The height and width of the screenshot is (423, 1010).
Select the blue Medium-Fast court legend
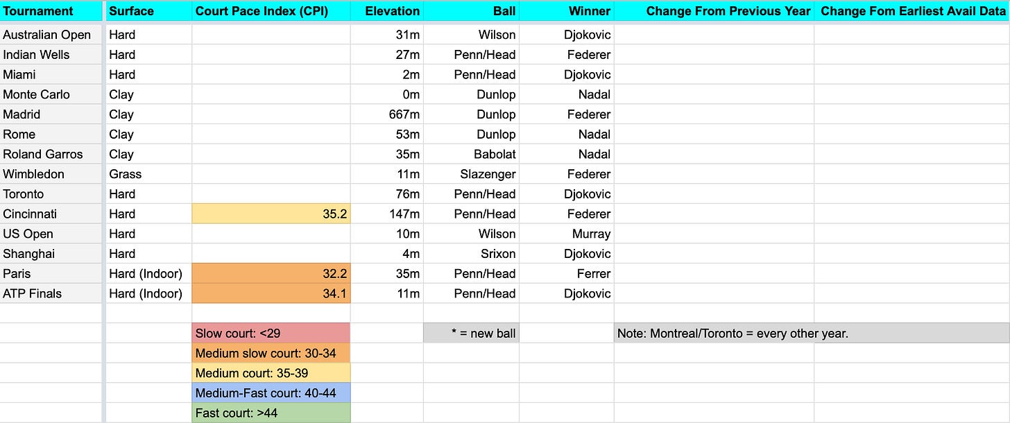[271, 393]
